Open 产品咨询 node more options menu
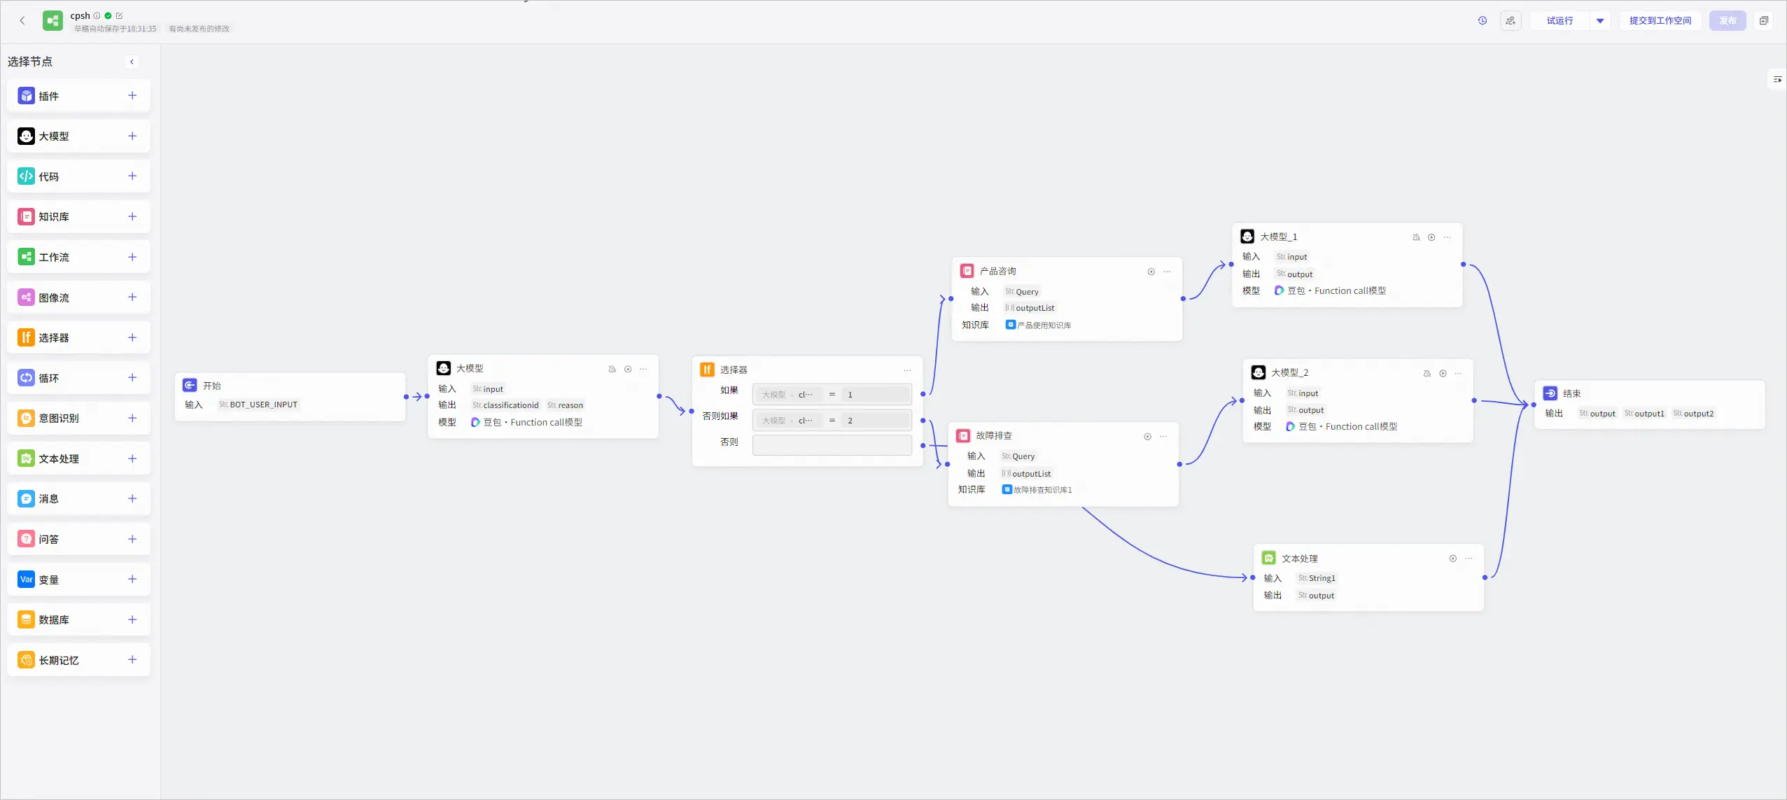The image size is (1787, 800). pyautogui.click(x=1167, y=272)
